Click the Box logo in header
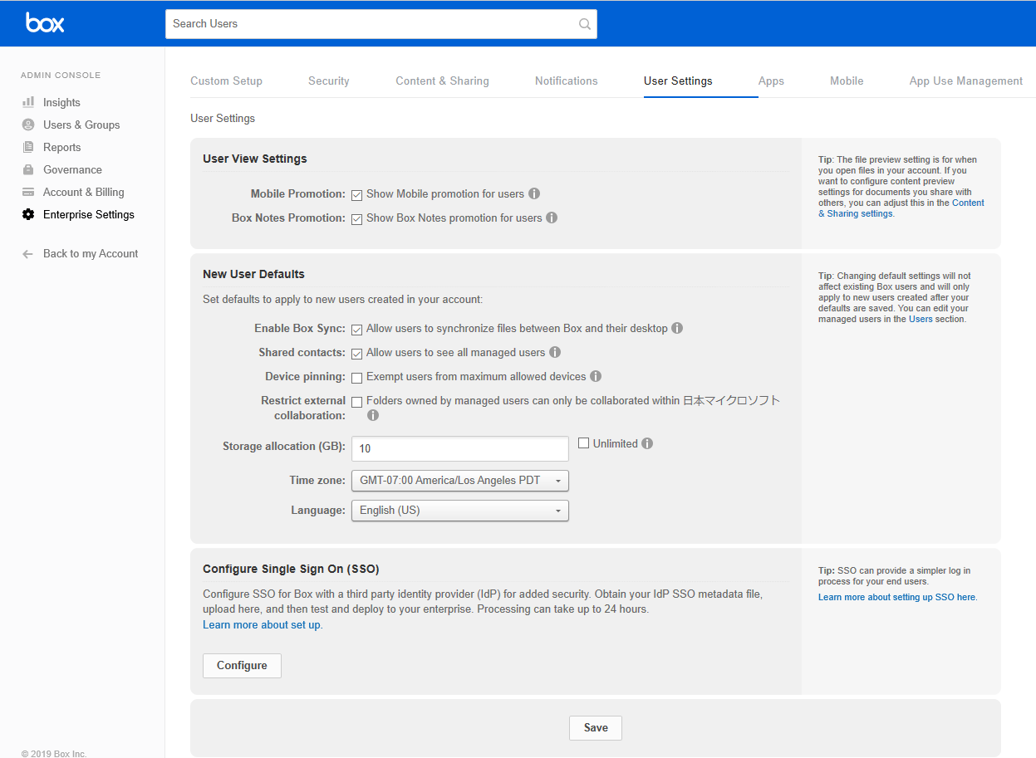1036x758 pixels. tap(45, 23)
